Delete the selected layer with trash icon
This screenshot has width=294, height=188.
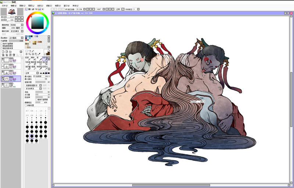14,55
